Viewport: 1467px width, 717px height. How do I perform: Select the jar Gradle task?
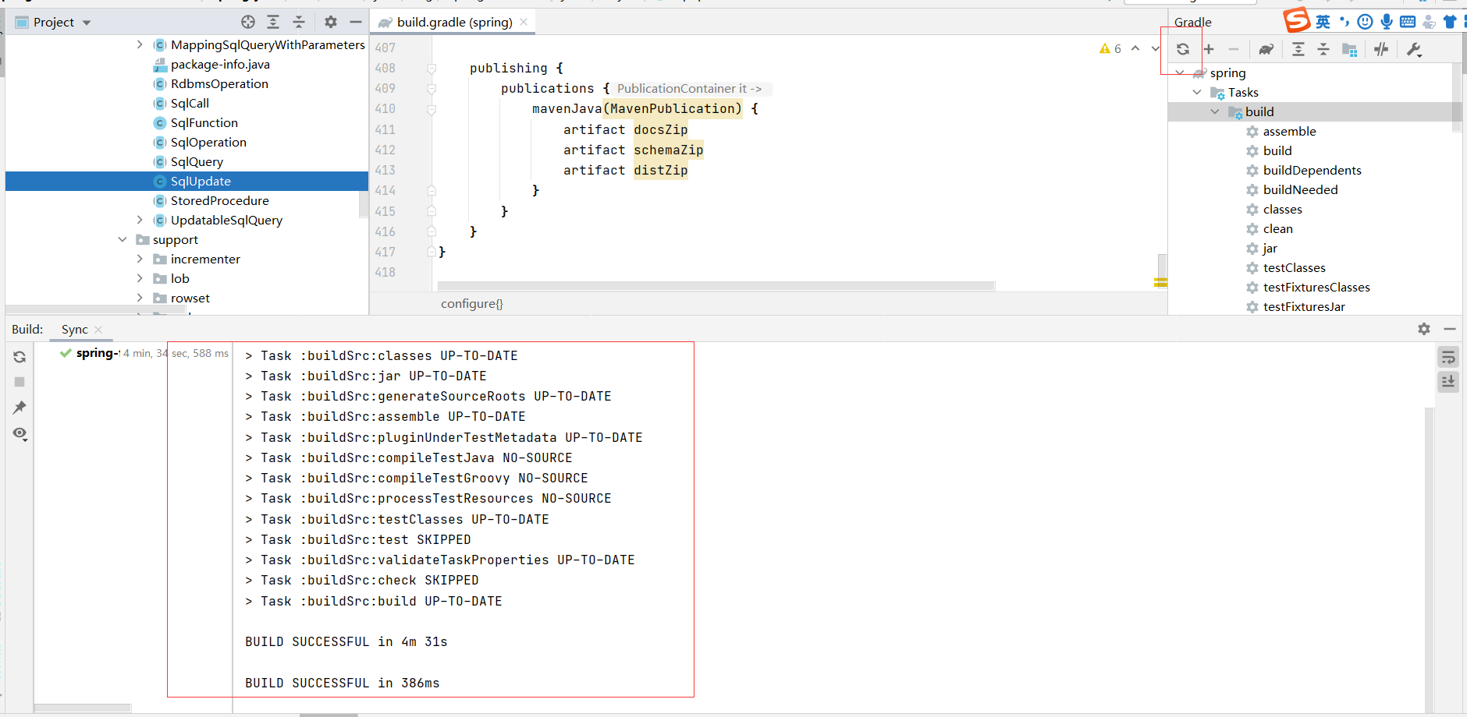click(x=1270, y=248)
